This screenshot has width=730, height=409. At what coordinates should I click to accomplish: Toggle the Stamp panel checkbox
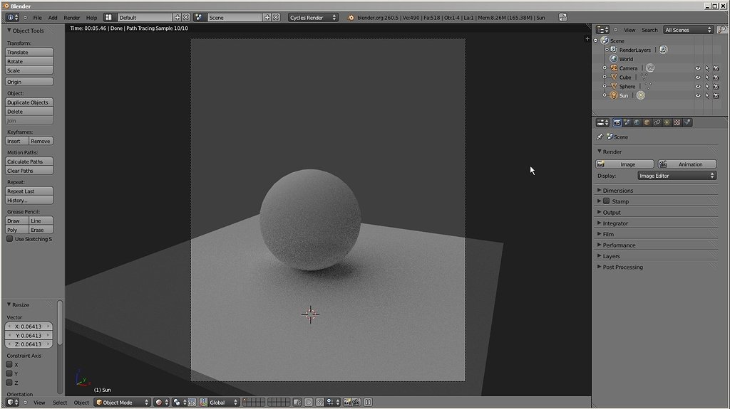606,201
